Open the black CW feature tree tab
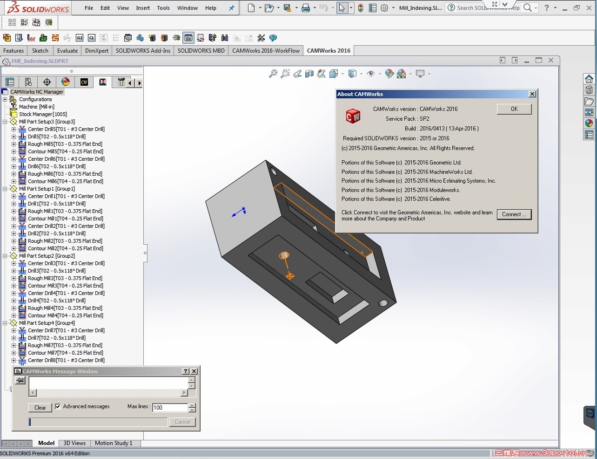Viewport: 597px width, 459px height. (84, 82)
